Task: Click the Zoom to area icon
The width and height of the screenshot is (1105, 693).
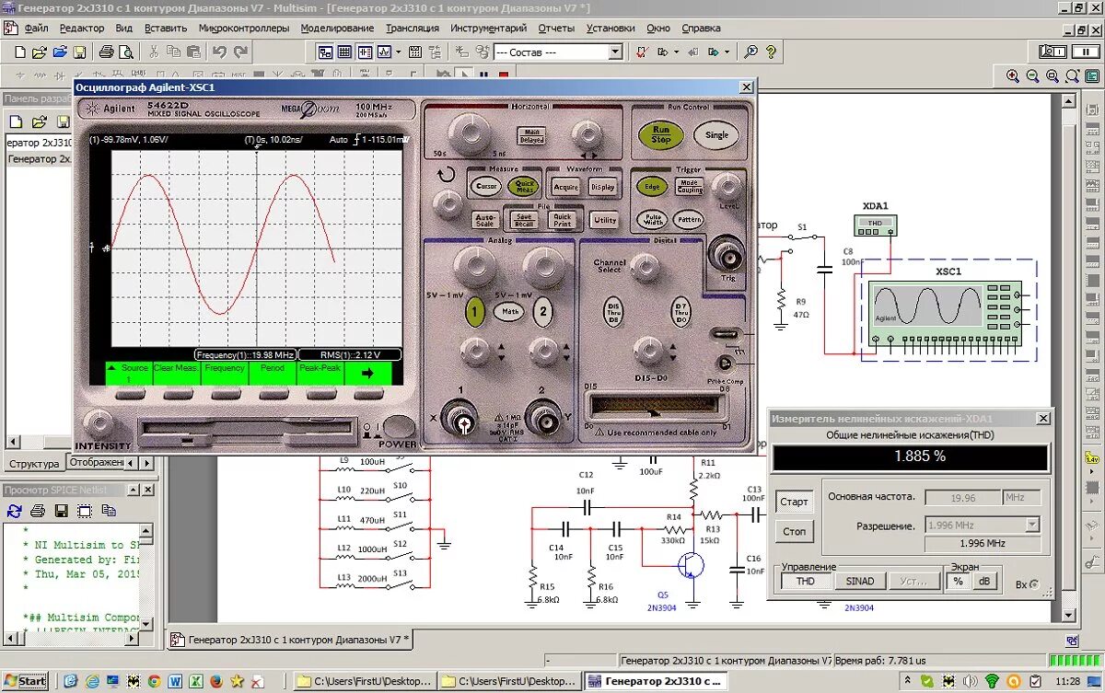Action: 1053,76
